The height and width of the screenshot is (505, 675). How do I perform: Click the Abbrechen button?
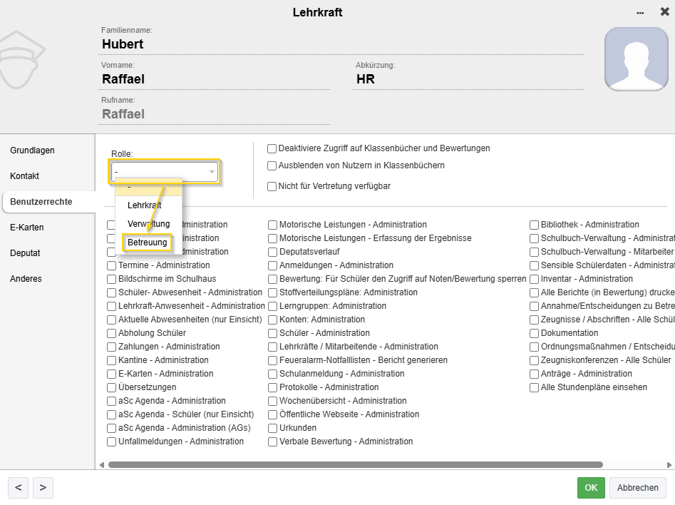[638, 488]
